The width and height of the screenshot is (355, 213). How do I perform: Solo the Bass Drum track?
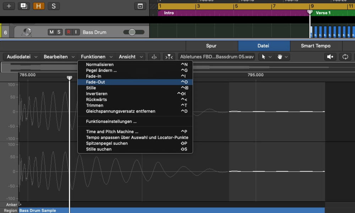pos(59,32)
